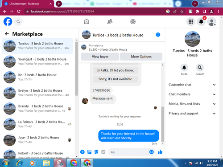Choose a GIF icon in composer

[103, 152]
